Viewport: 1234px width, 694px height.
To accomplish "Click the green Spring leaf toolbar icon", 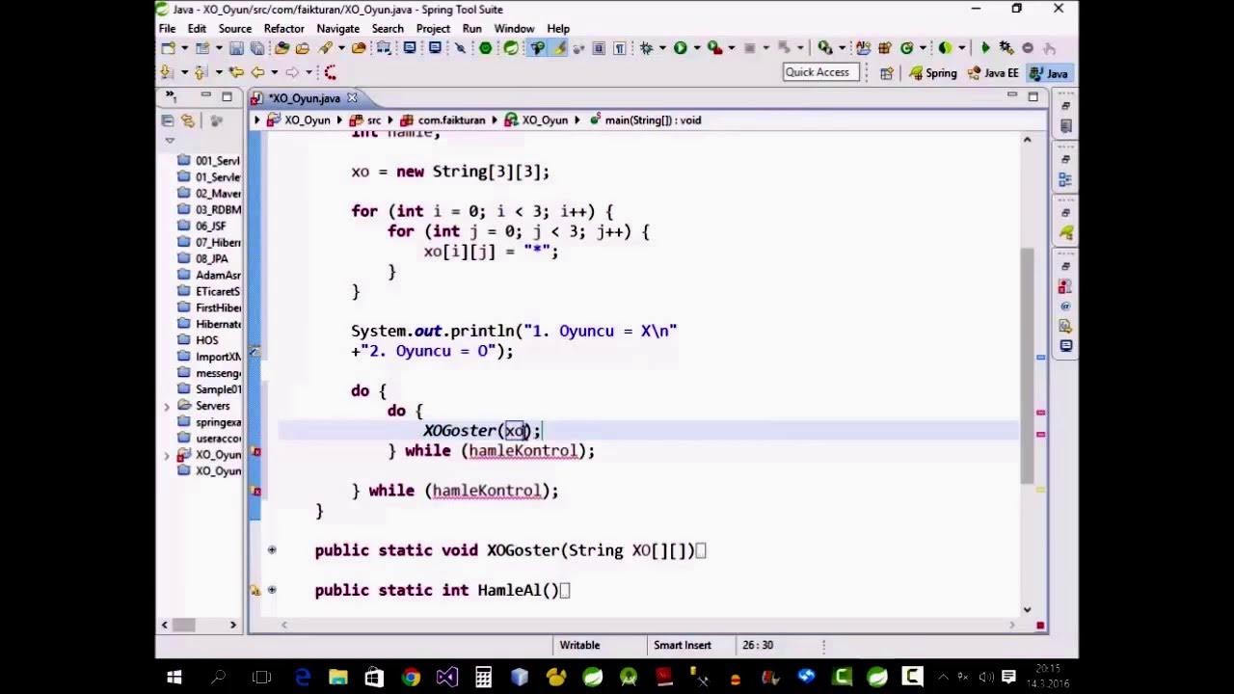I will pos(511,48).
